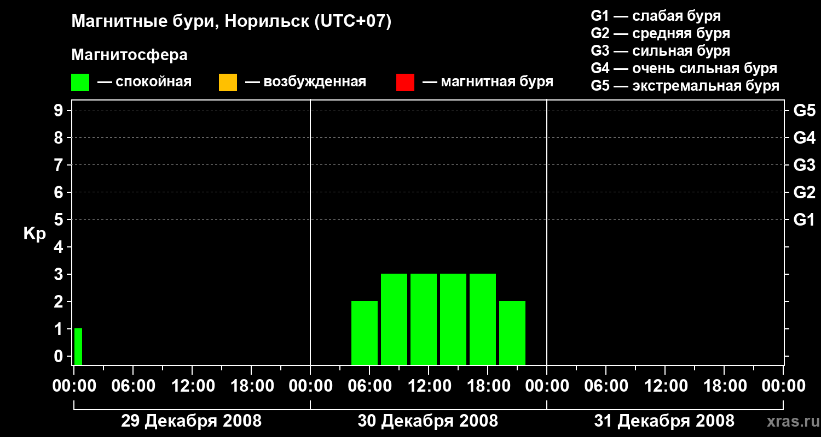Click the 'G5 — экстремальная буря' legend line

685,86
